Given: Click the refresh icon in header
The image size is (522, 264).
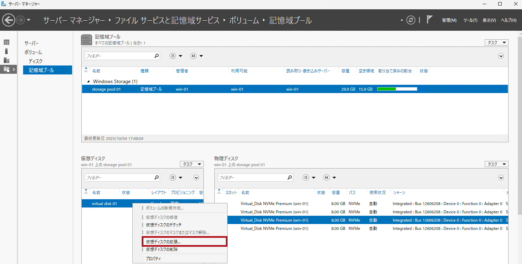Looking at the screenshot, I should tap(411, 20).
